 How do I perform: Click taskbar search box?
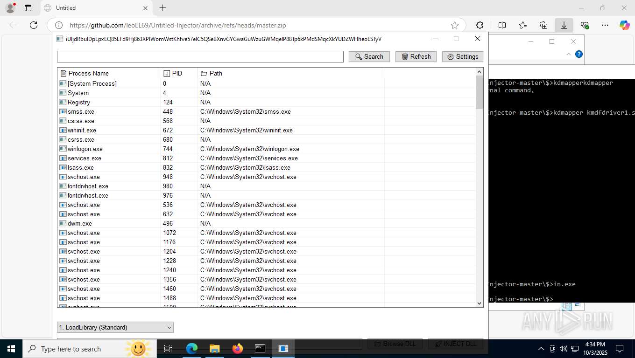pyautogui.click(x=89, y=349)
